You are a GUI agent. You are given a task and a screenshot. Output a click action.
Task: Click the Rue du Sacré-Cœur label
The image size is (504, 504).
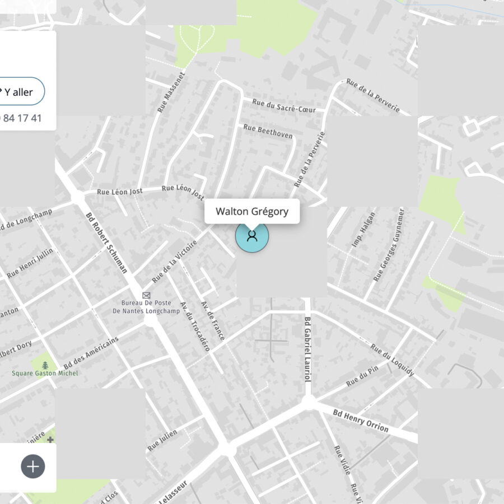pos(284,106)
